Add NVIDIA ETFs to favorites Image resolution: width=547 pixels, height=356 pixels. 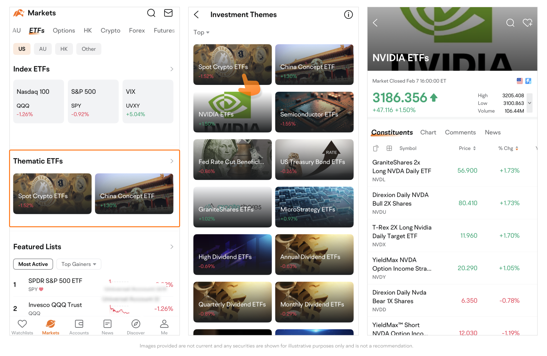pos(527,23)
